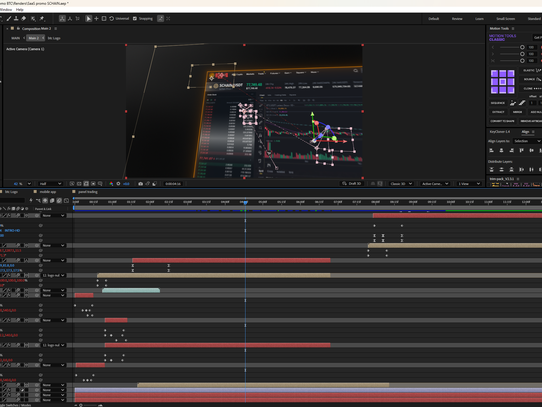
Task: Toggle the Draft 3D button
Action: 352,184
